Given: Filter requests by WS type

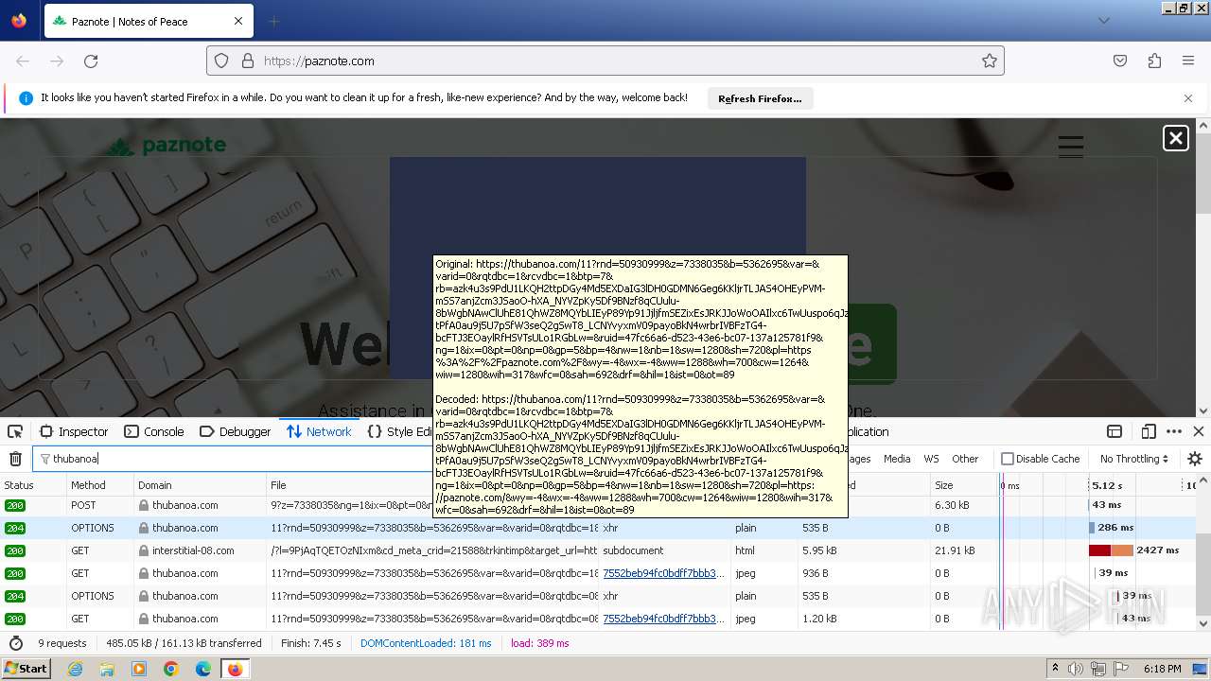Looking at the screenshot, I should (x=931, y=459).
